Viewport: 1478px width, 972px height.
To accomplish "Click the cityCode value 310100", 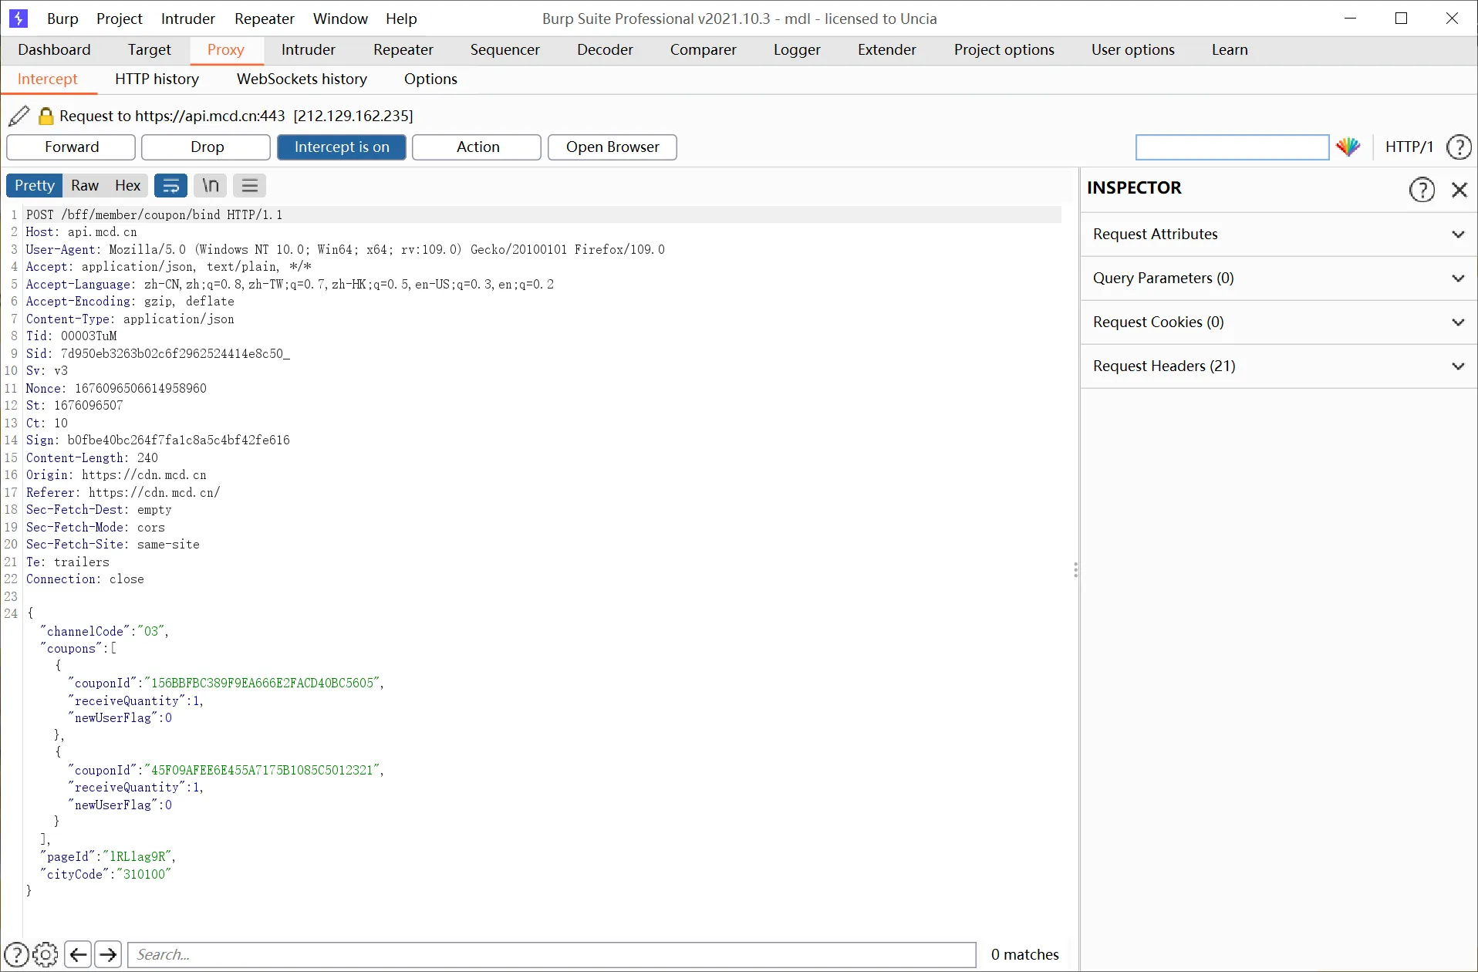I will pyautogui.click(x=144, y=875).
